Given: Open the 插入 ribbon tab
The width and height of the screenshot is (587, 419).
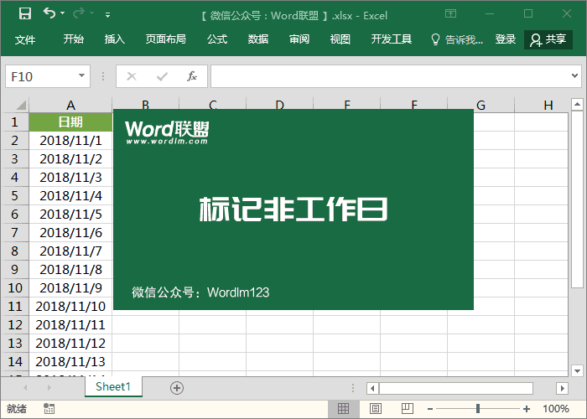Looking at the screenshot, I should coord(115,39).
